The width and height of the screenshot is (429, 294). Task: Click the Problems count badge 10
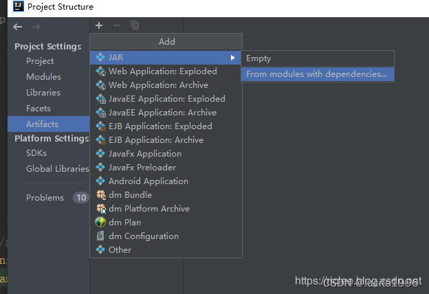(x=81, y=197)
